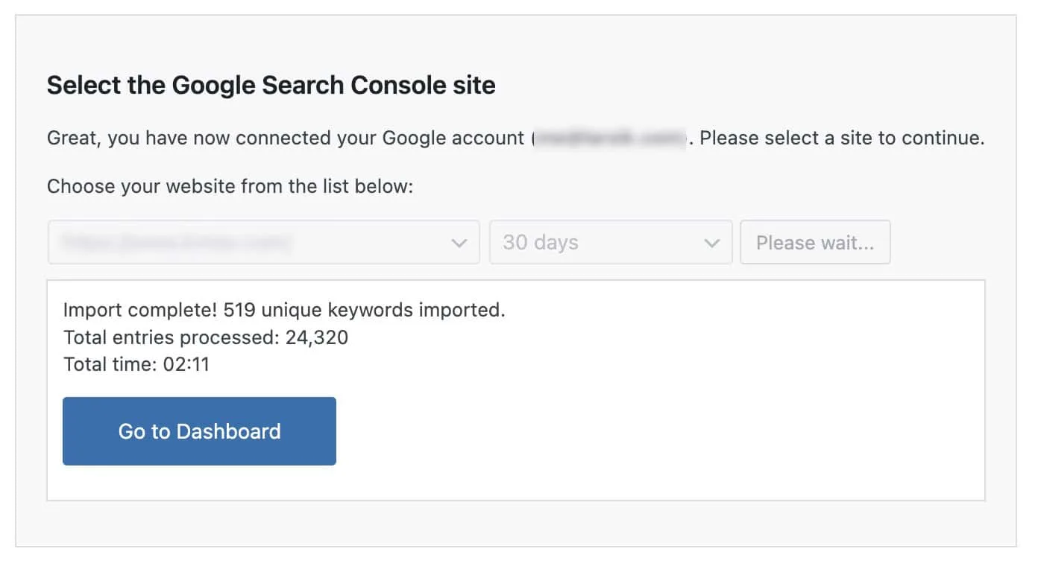Viewport: 1038px width, 569px height.
Task: Click the 30 days text in the period selector
Action: point(541,242)
